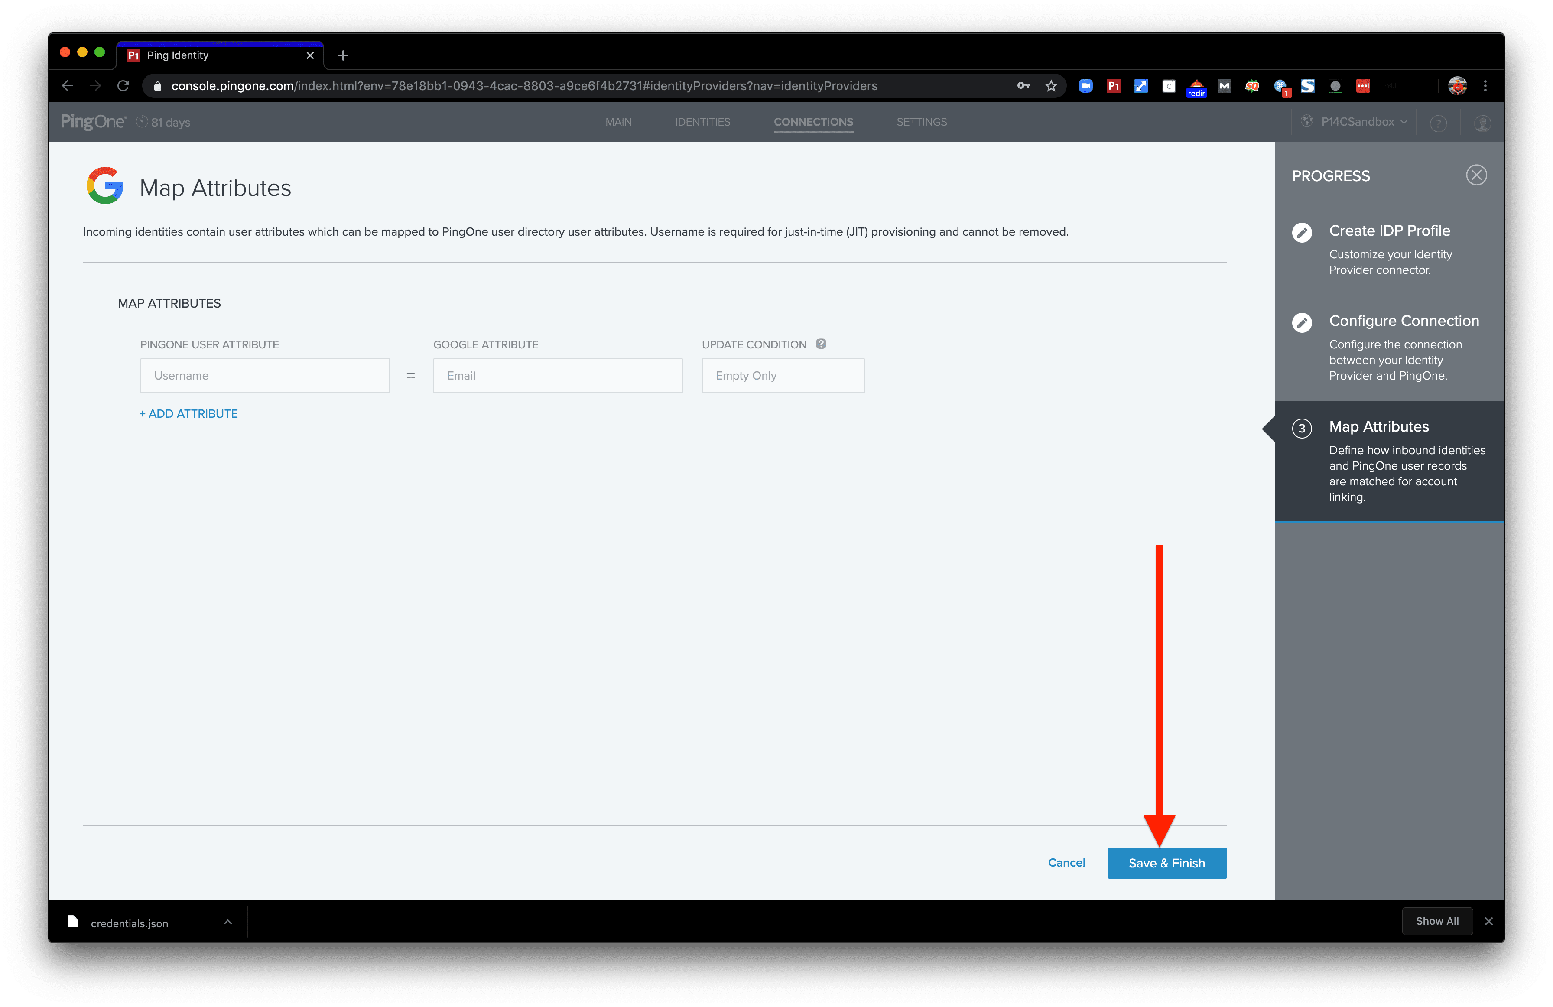Open the P14CSandbox environment dropdown
Screen dimensions: 1553x1007
click(1354, 122)
